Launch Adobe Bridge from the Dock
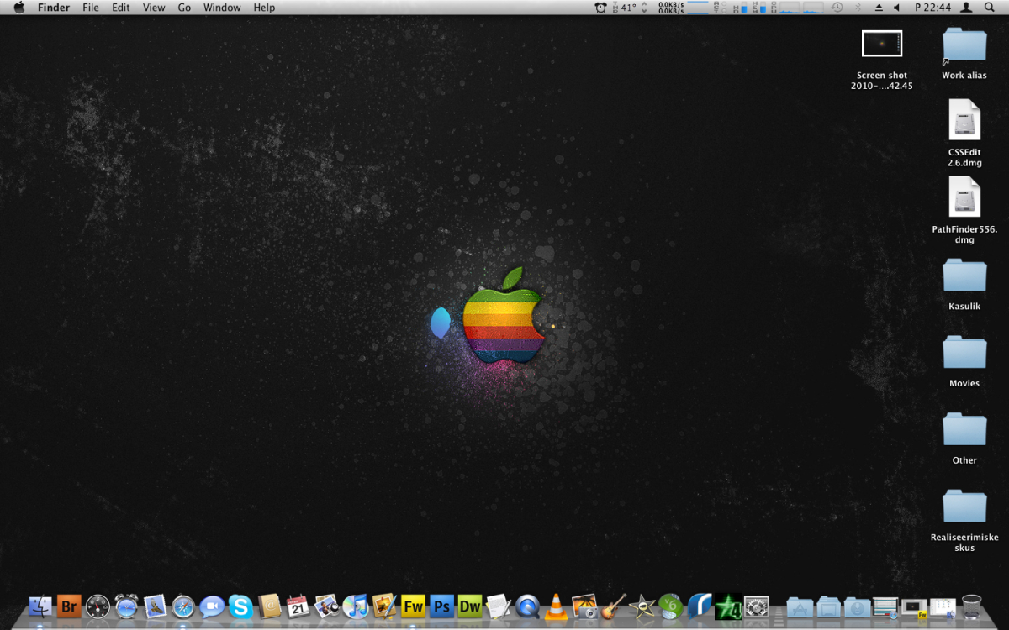 tap(69, 606)
